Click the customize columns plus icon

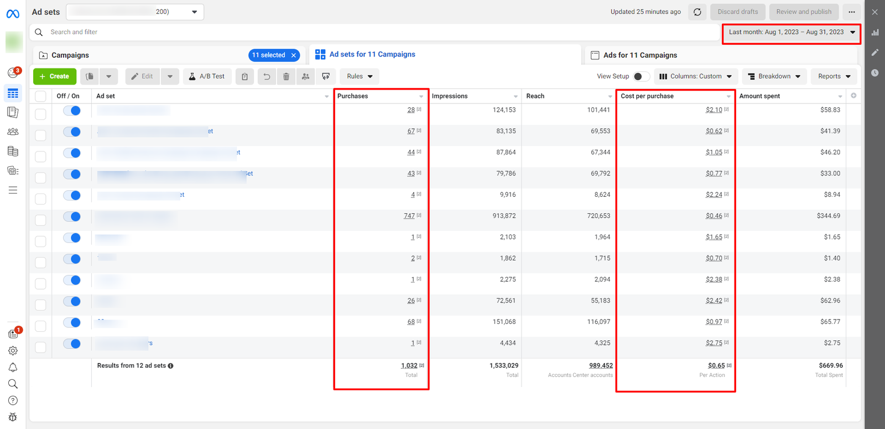pyautogui.click(x=853, y=96)
